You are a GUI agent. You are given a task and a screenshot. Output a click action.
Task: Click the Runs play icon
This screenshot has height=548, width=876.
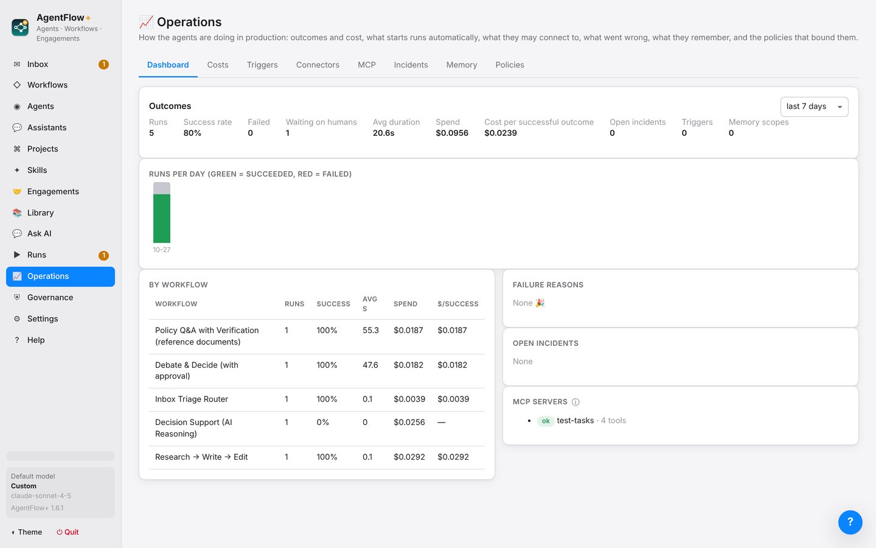click(x=17, y=255)
